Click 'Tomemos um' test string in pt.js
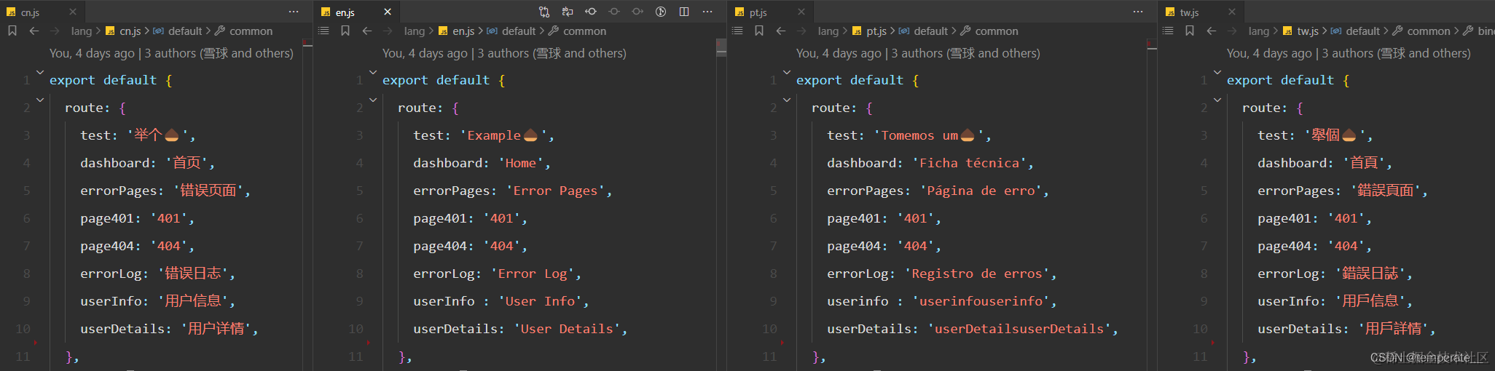1495x371 pixels. click(x=928, y=135)
